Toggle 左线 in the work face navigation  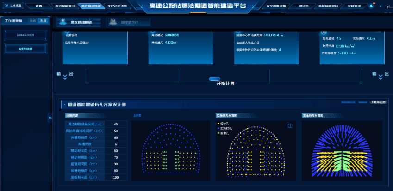32,21
